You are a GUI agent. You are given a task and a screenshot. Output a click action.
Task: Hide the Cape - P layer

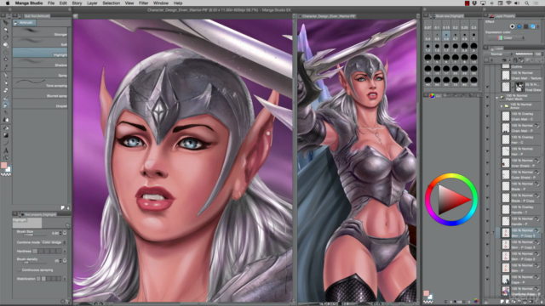[487, 280]
